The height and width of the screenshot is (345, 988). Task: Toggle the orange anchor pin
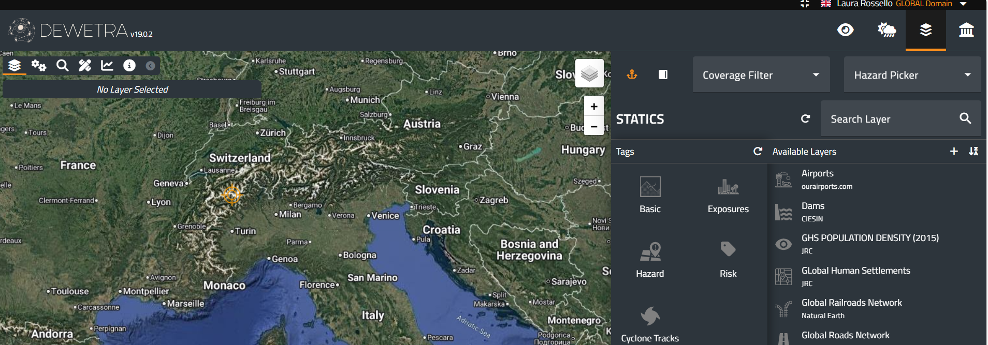pyautogui.click(x=632, y=74)
